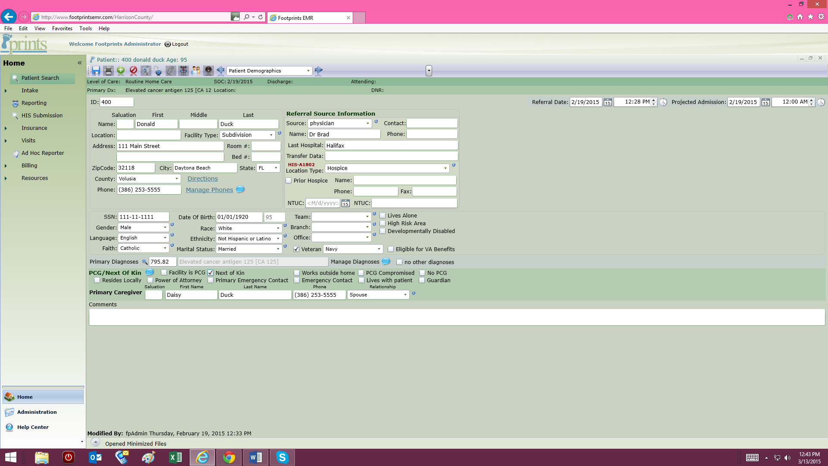Open the Patient Demographics dropdown
The width and height of the screenshot is (828, 466).
(307, 70)
